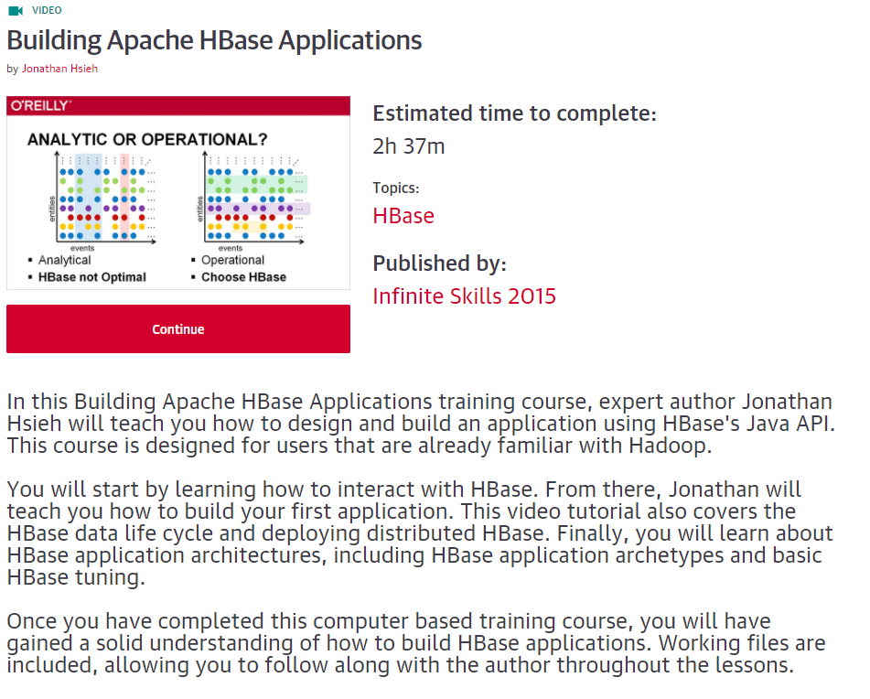Viewport: 870px width, 699px height.
Task: Click the HBase not Optimal text in thumbnail
Action: click(92, 277)
